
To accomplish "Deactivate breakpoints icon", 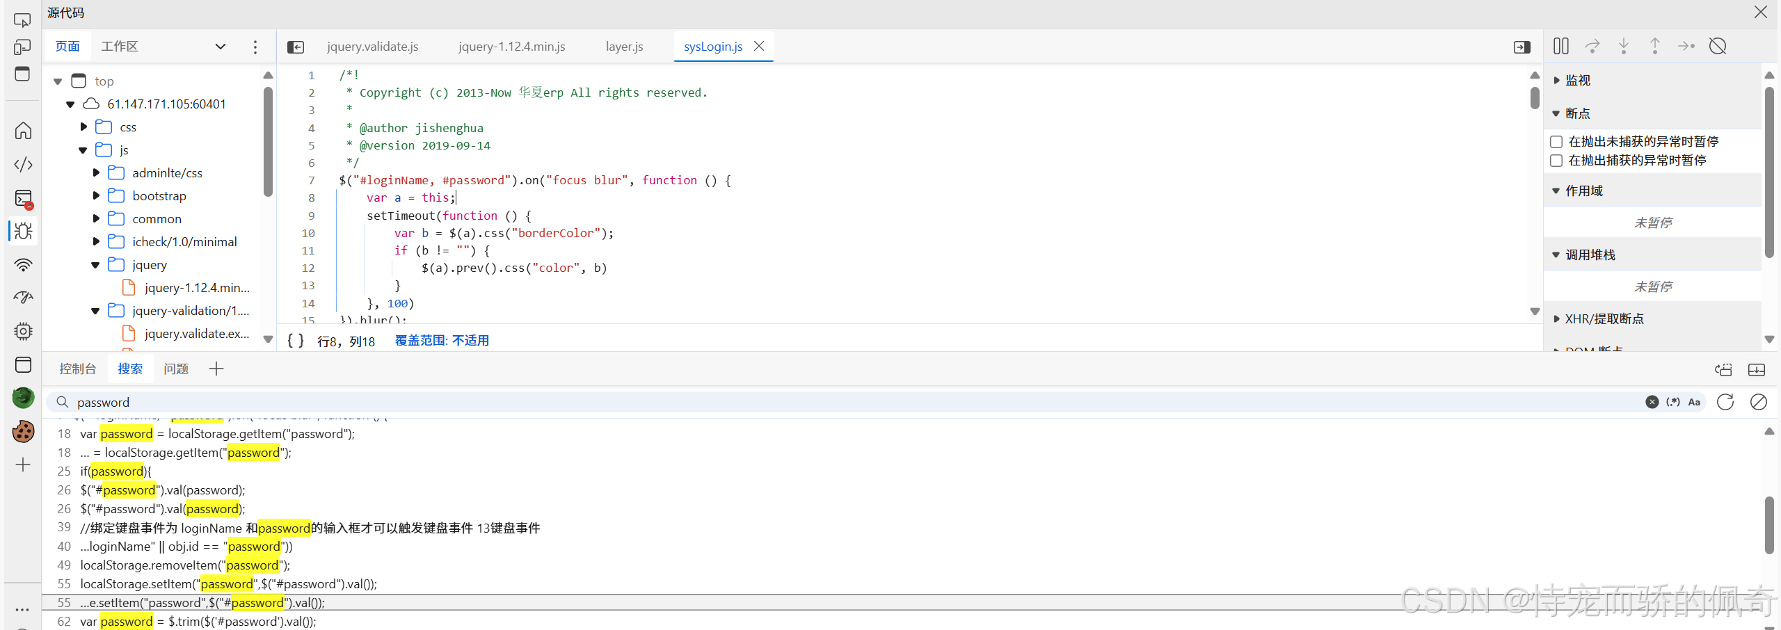I will [1718, 46].
